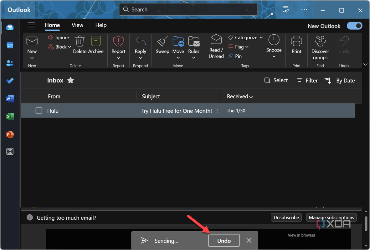The height and width of the screenshot is (250, 370).
Task: Click the hamburger navigation pane icon
Action: [x=31, y=25]
